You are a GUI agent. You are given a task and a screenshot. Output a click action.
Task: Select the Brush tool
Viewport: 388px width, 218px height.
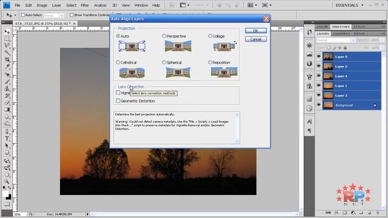click(7, 82)
